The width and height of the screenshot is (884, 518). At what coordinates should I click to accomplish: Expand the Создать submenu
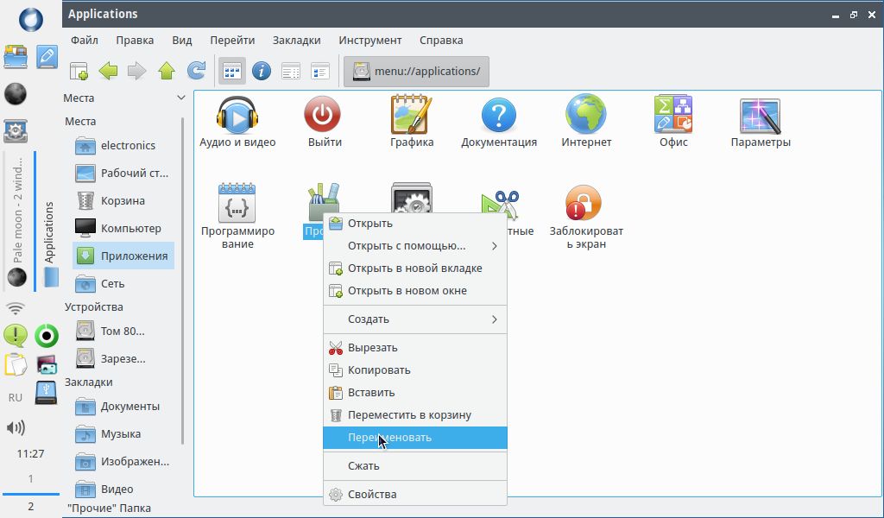click(415, 319)
